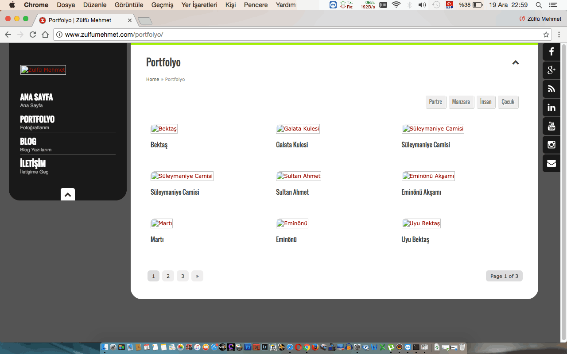
Task: Open Spotlight search magnifier icon
Action: pyautogui.click(x=539, y=5)
